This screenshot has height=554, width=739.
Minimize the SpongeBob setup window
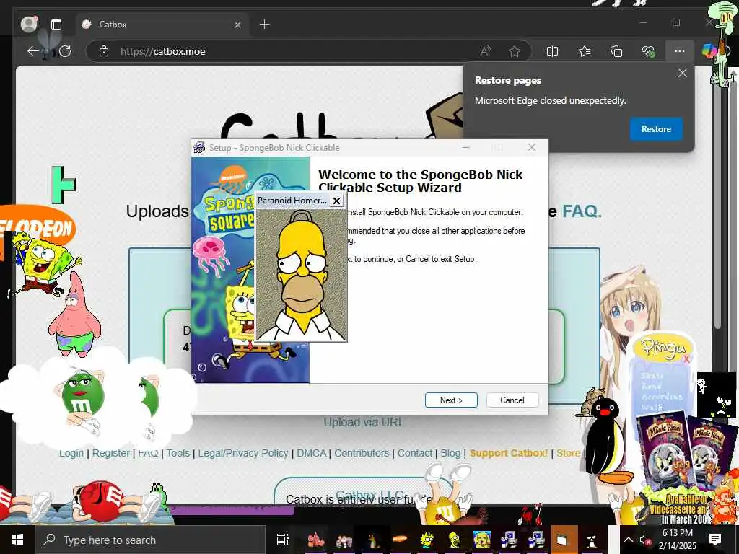(x=466, y=147)
